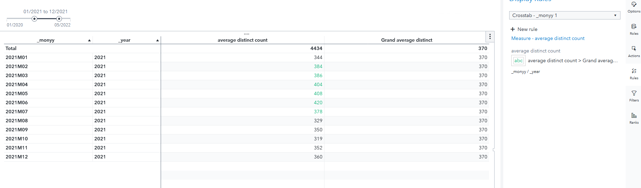Open the crosstab three-dot options menu
The image size is (641, 188).
tap(490, 36)
